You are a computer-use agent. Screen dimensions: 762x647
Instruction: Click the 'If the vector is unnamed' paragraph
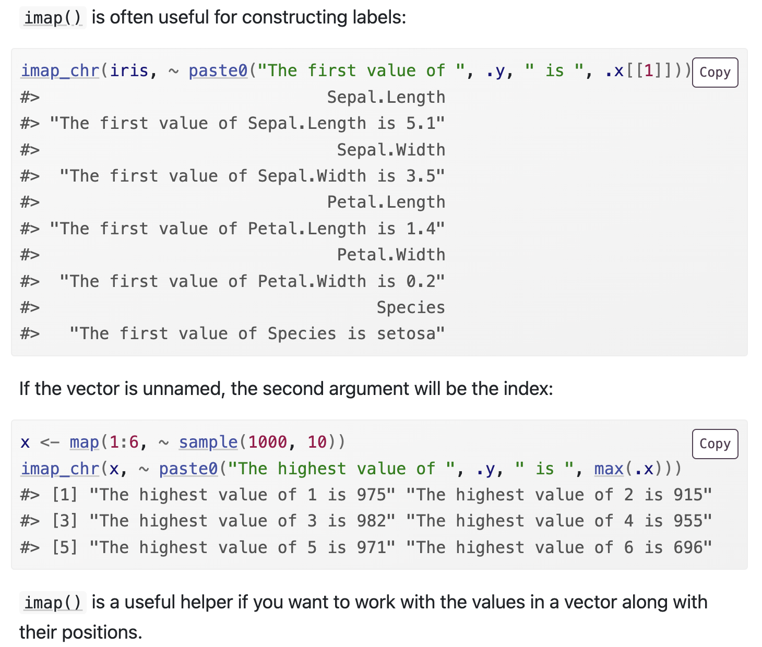point(286,389)
